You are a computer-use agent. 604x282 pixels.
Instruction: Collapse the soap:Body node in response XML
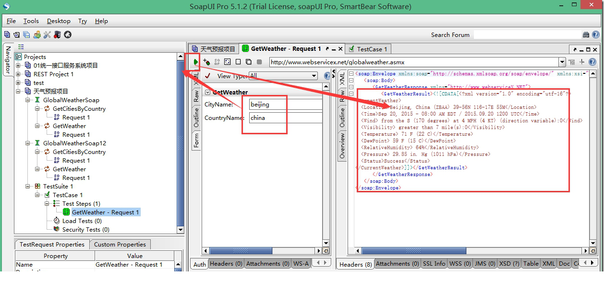pos(351,81)
